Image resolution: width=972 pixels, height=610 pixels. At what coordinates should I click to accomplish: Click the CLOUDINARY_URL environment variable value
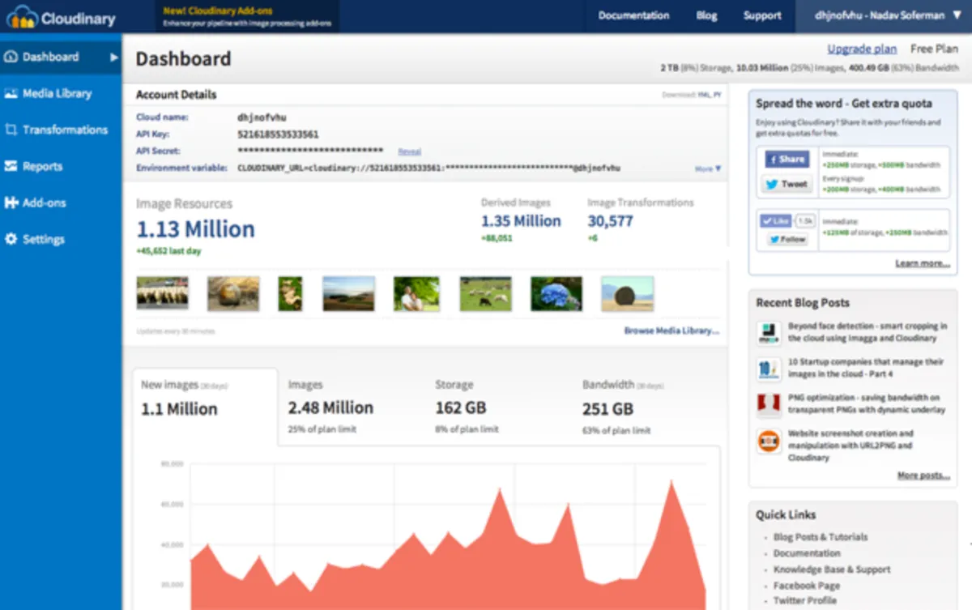[x=428, y=168]
